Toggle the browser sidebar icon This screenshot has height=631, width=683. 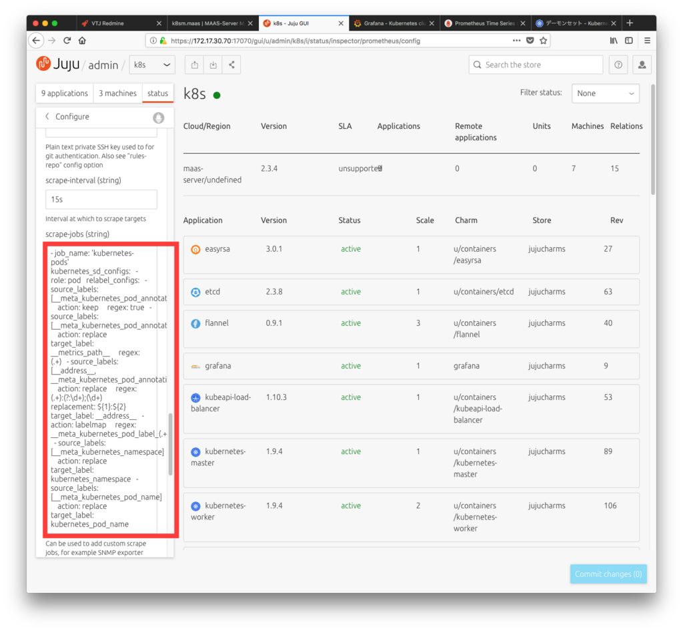tap(628, 41)
